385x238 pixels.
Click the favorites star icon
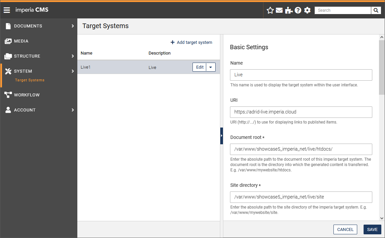pos(270,10)
